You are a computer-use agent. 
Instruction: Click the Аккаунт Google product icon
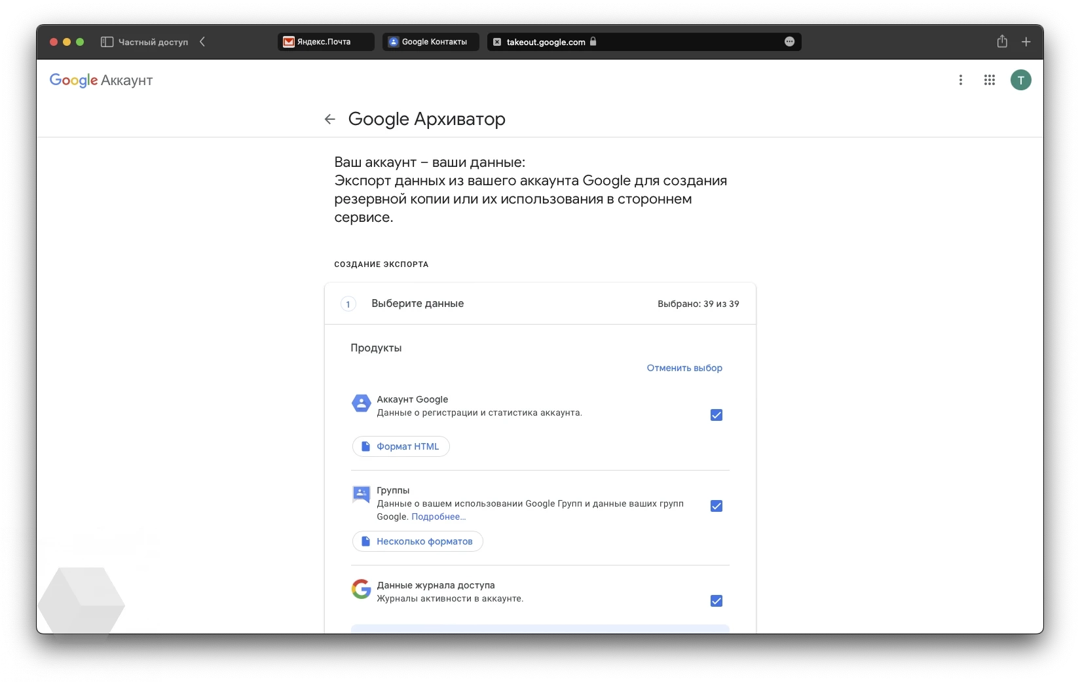pyautogui.click(x=362, y=403)
